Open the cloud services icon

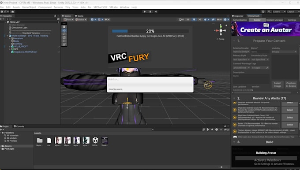pyautogui.click(x=12, y=11)
